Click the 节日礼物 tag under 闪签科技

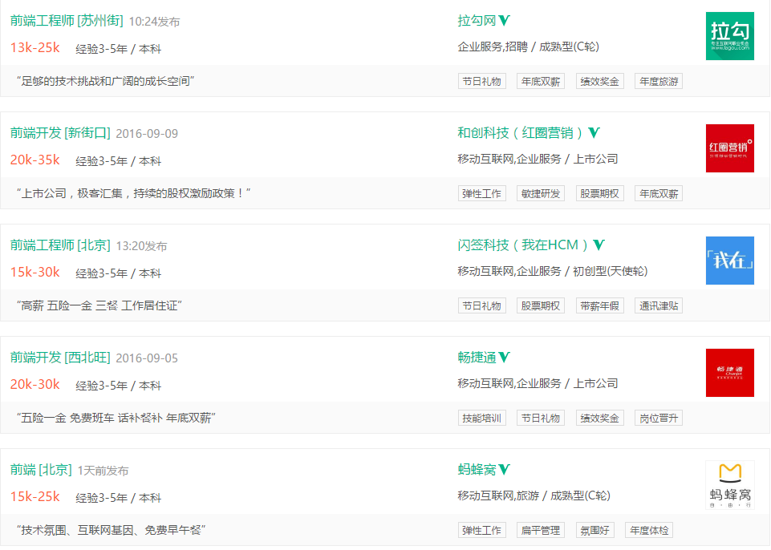coord(482,305)
